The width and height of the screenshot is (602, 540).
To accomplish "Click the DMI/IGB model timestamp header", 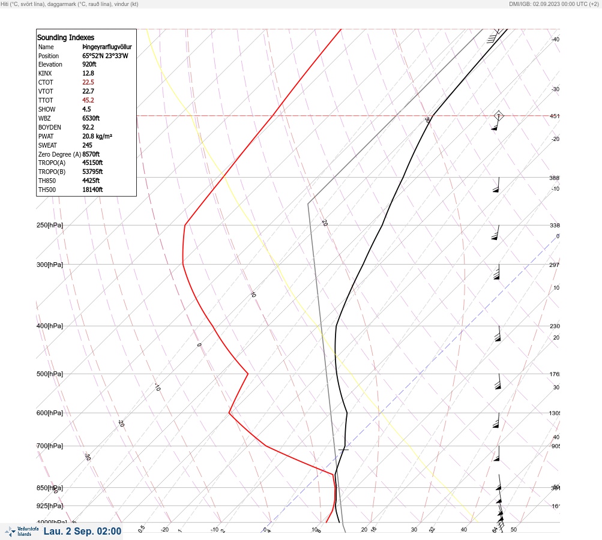I will point(553,4).
